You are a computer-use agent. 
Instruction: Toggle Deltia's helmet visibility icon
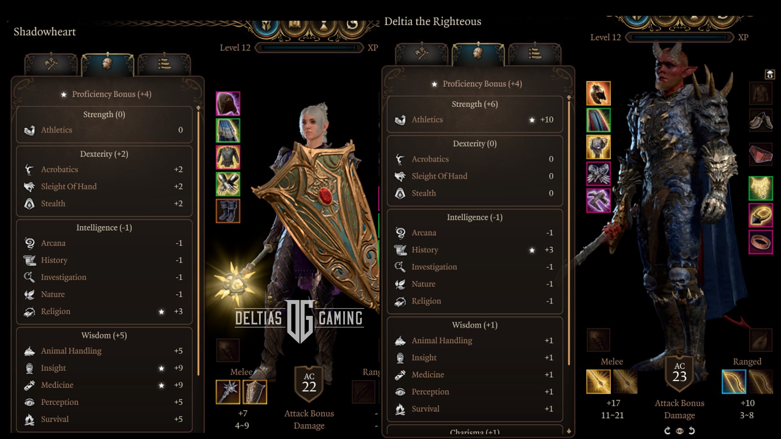point(770,74)
